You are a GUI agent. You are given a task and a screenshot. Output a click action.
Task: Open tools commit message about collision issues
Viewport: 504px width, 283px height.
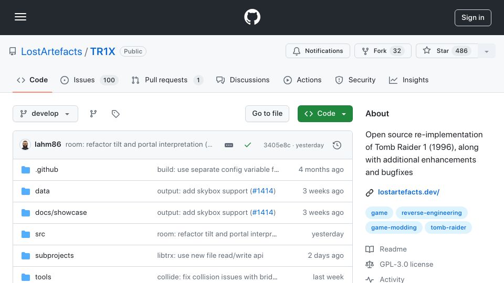tap(217, 277)
